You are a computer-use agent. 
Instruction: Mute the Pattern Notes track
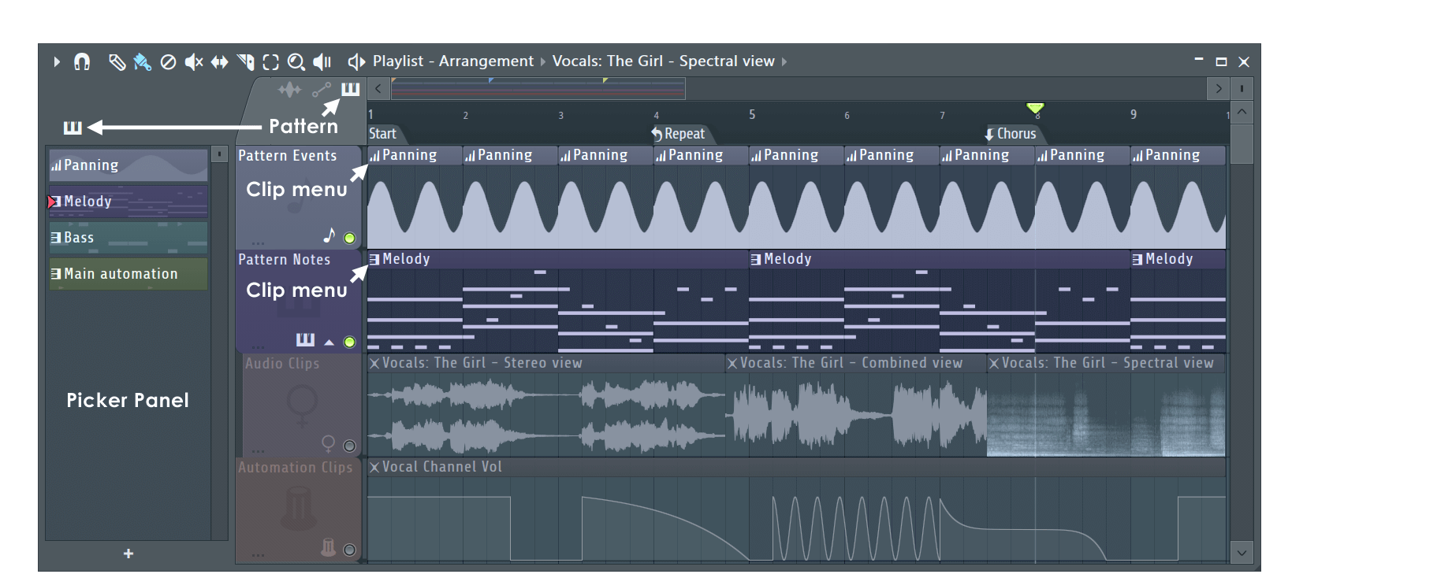pyautogui.click(x=350, y=342)
